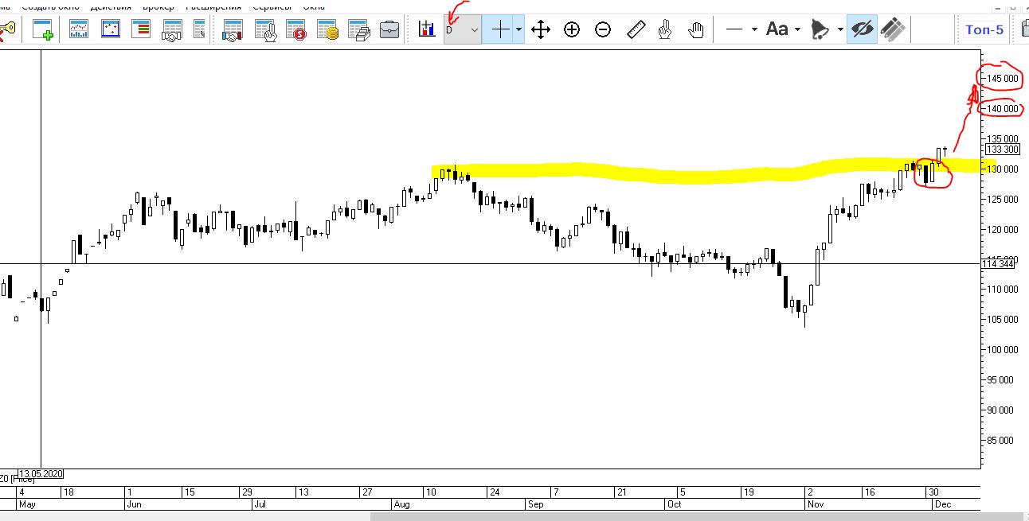Screen dimensions: 1029x521
Task: Open the orders table with hand icon
Action: tap(265, 30)
